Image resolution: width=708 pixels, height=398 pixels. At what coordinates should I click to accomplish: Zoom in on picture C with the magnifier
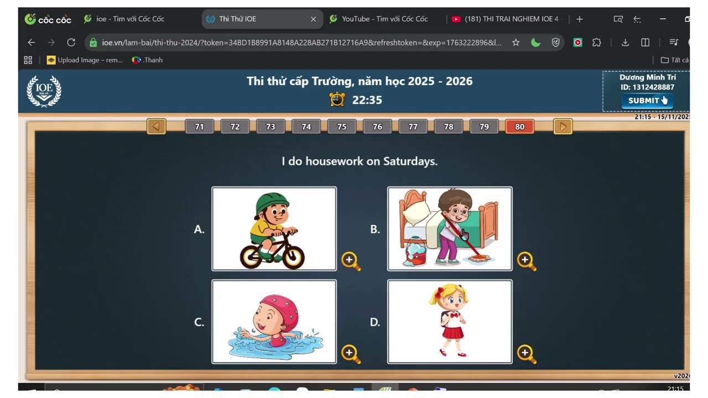(x=351, y=354)
